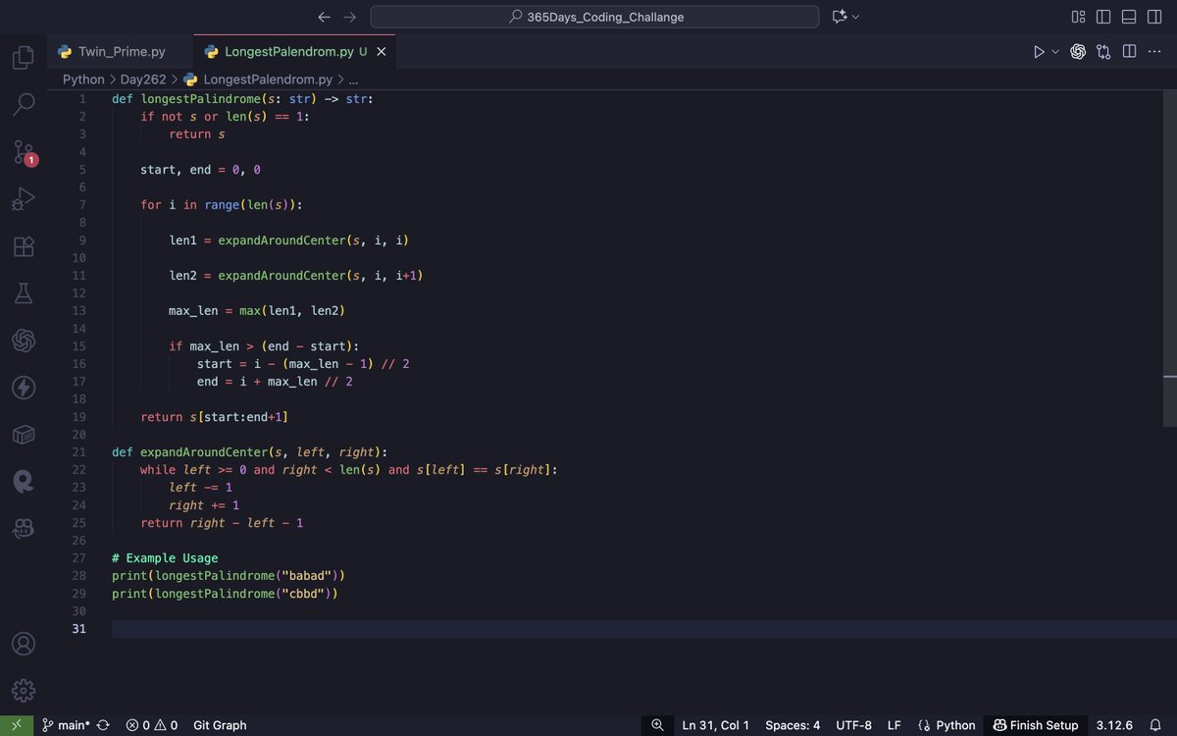Screen dimensions: 1177x736
Task: Open the Explorer view in the activity bar
Action: [24, 58]
